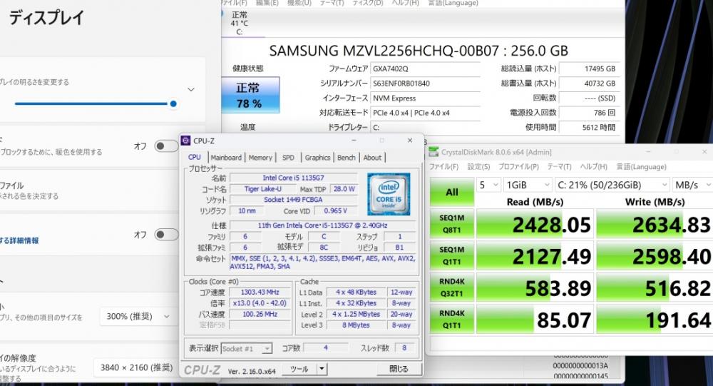This screenshot has width=713, height=386.
Task: Click the transfer mode field PCIe 4.0 x4
Action: [x=425, y=113]
